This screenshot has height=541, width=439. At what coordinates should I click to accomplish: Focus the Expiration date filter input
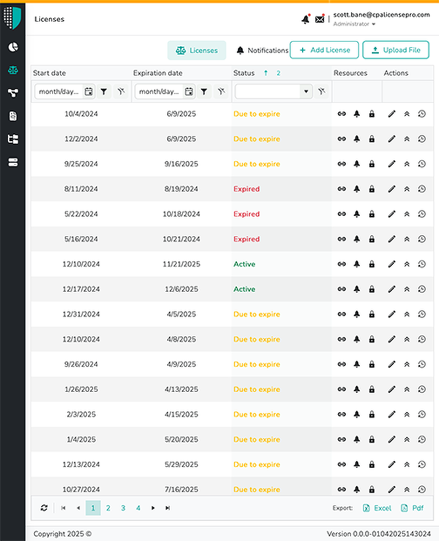tap(159, 92)
